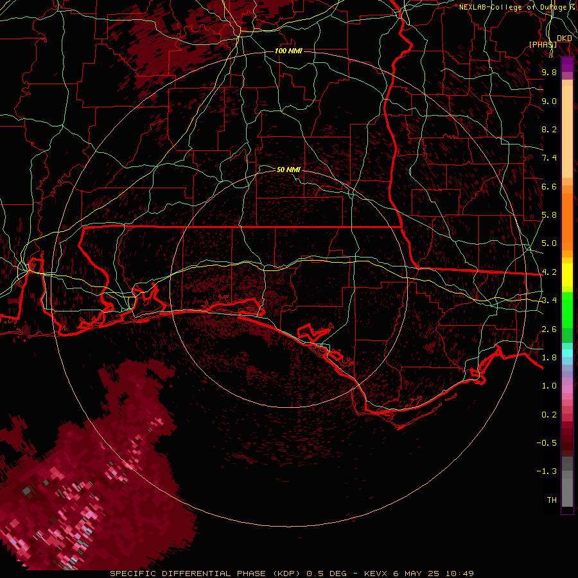This screenshot has width=578, height=578.
Task: Click the 3.4 scale value
Action: 549,301
